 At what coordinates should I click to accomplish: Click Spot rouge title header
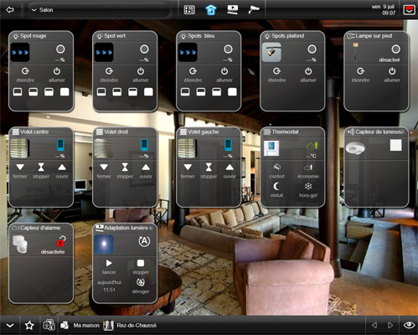pos(34,36)
